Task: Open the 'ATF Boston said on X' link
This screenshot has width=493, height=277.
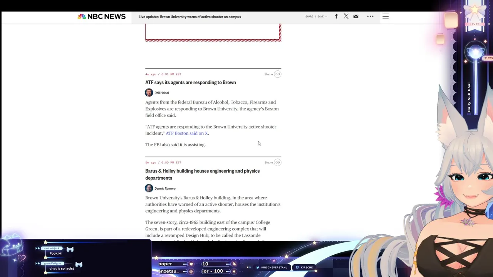Action: pos(187,133)
